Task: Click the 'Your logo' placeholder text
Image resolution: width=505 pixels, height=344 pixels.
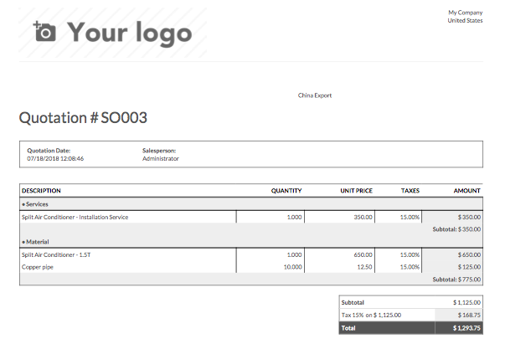Action: [130, 33]
